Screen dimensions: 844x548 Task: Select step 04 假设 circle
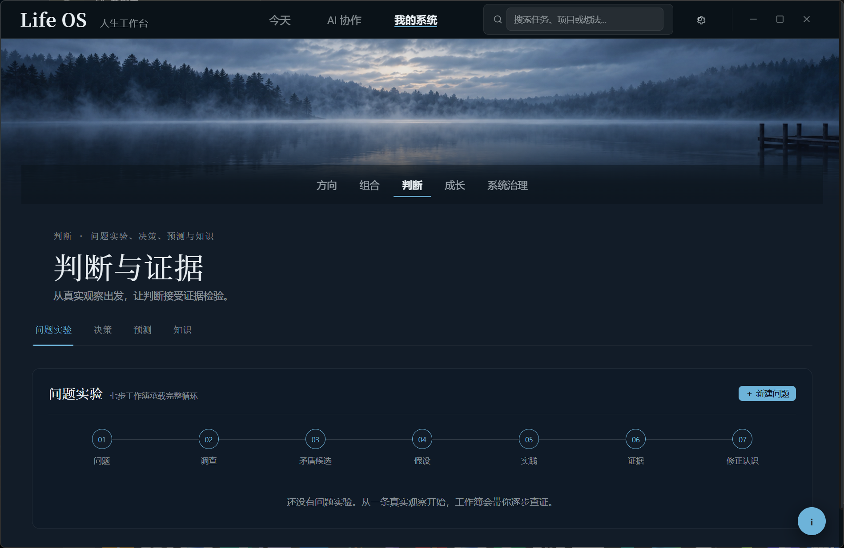[x=422, y=440]
